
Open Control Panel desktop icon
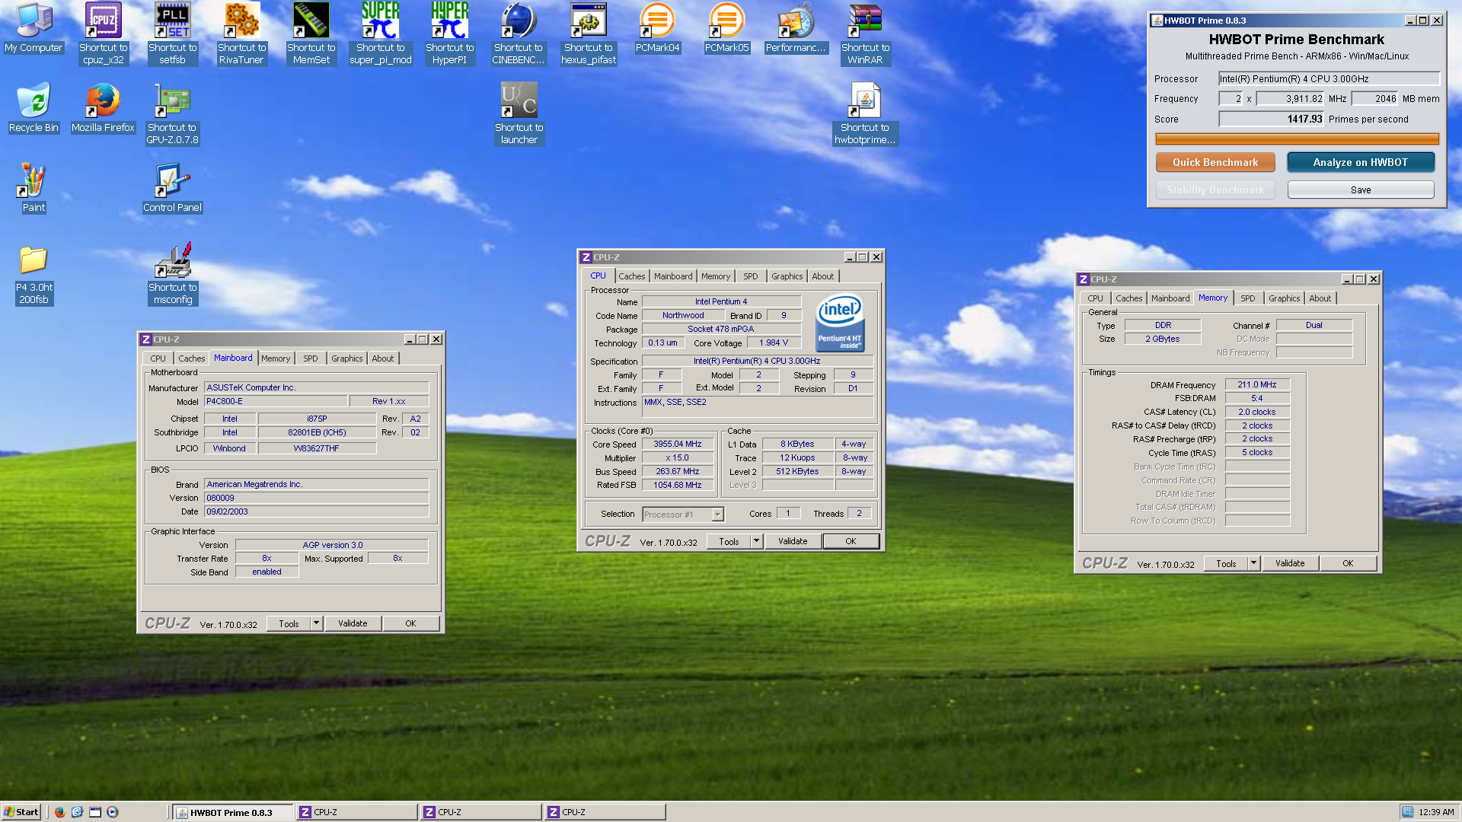pos(172,188)
